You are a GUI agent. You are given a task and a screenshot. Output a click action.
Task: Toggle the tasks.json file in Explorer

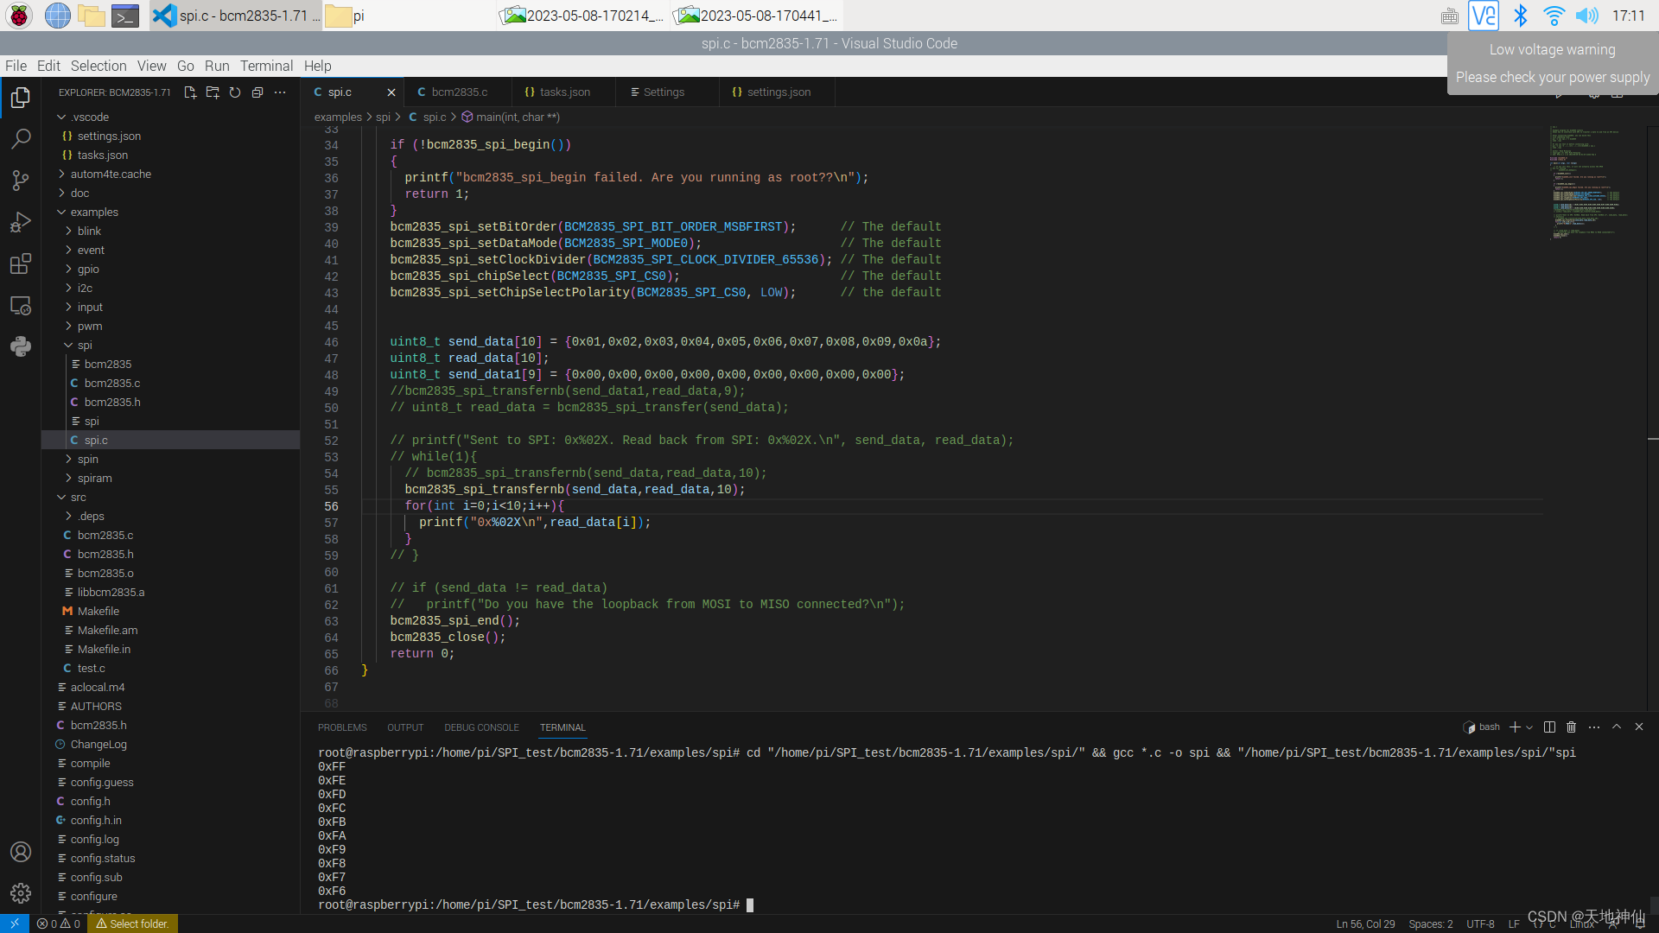pyautogui.click(x=103, y=155)
